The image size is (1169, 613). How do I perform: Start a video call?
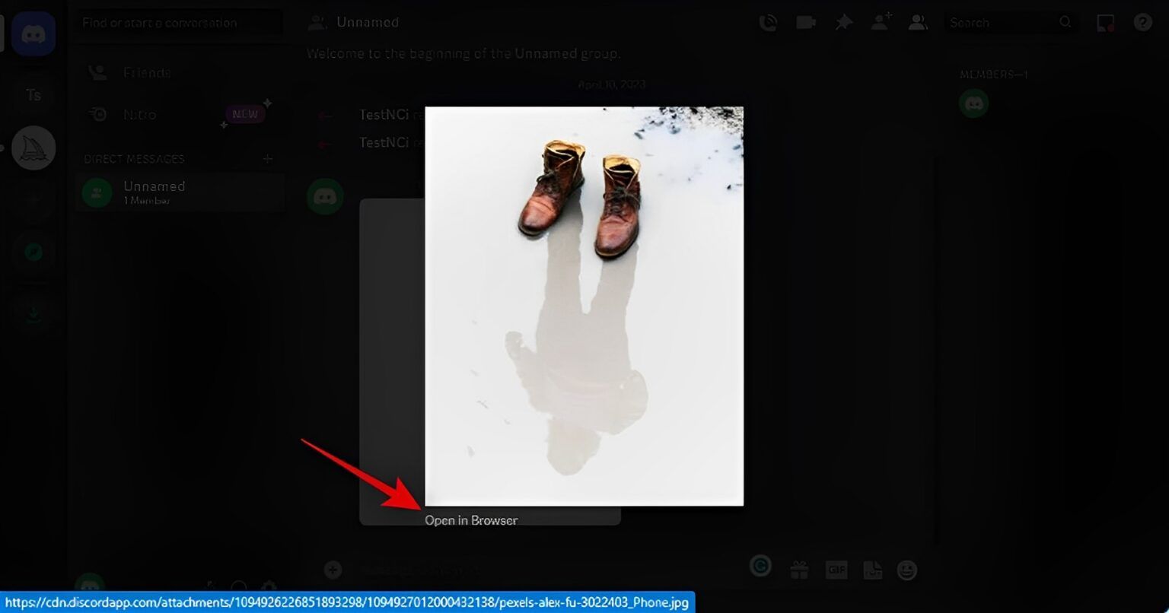[x=805, y=22]
